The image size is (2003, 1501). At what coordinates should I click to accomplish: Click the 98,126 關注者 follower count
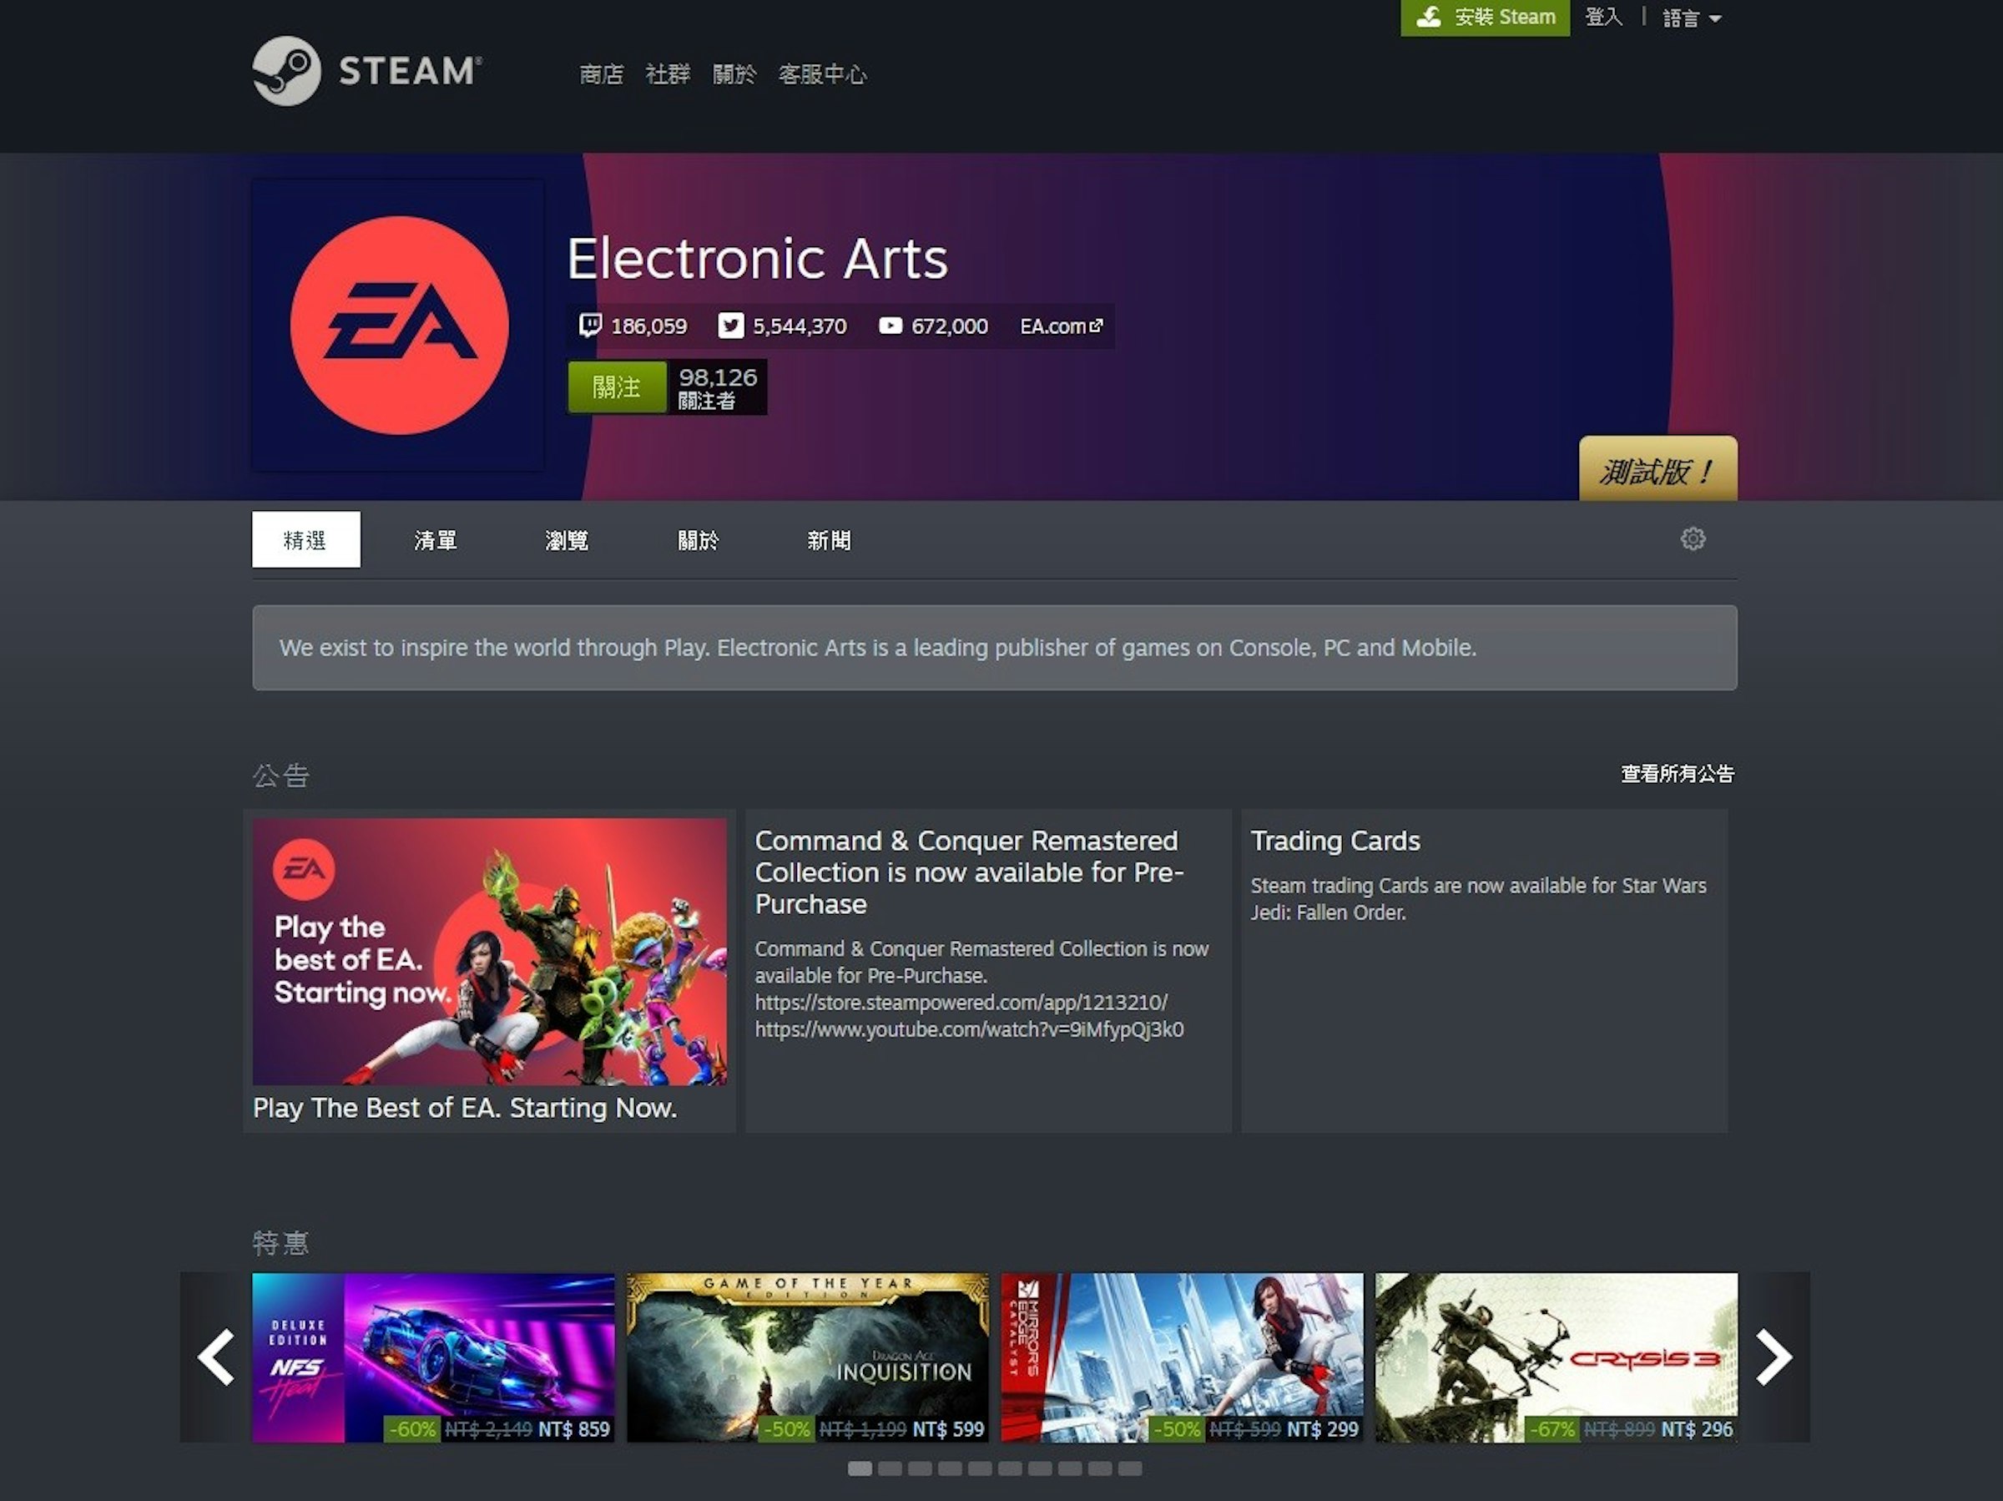pos(717,387)
